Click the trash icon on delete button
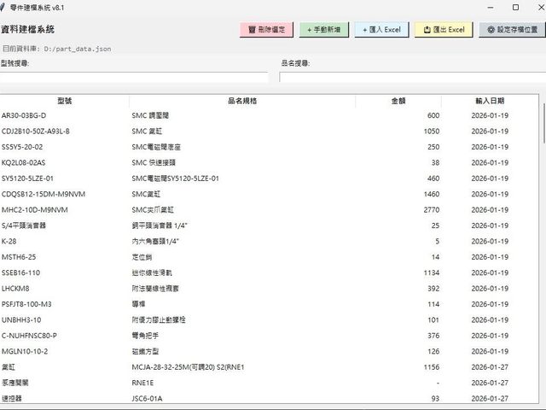The width and height of the screenshot is (546, 410). (253, 30)
